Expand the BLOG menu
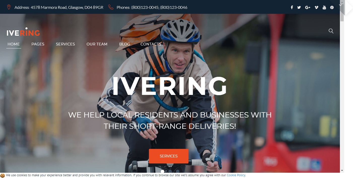The width and height of the screenshot is (353, 178). click(125, 44)
